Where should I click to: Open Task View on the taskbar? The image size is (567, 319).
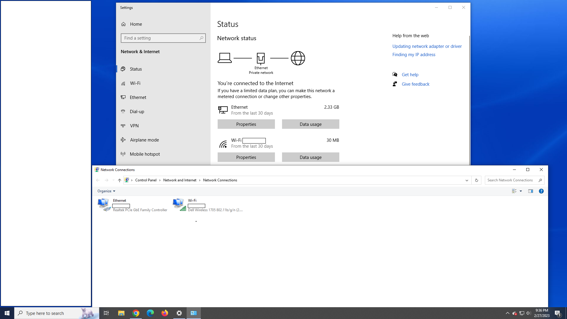(x=106, y=313)
